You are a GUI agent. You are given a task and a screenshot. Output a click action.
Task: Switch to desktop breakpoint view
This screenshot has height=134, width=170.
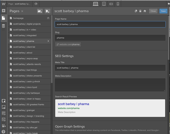(95, 4)
